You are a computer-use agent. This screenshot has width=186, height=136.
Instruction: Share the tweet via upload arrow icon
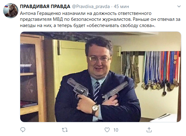[x=149, y=130]
